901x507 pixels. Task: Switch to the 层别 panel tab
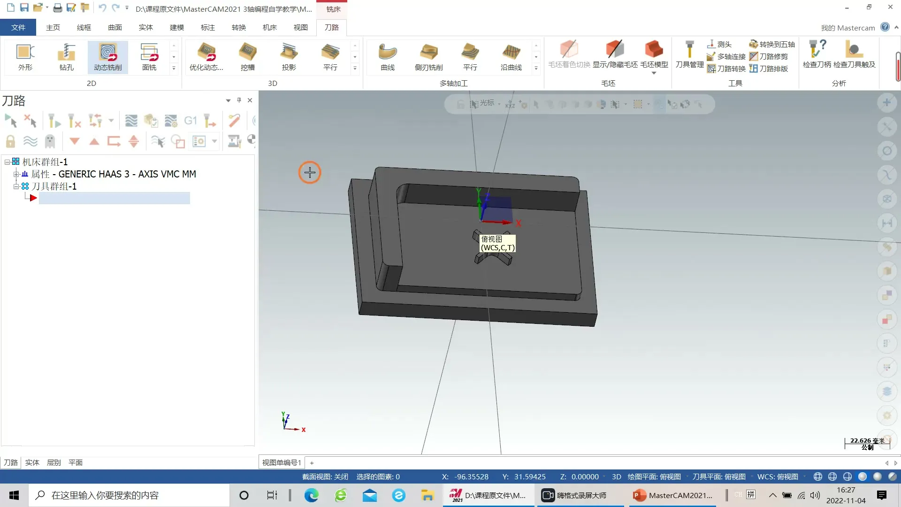[x=53, y=462]
